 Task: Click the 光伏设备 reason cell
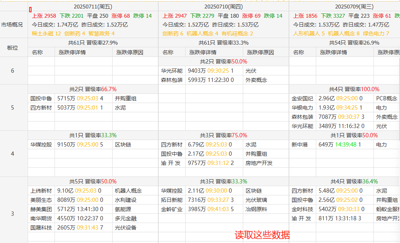(x=126, y=228)
